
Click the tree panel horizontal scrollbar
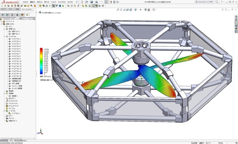[x=18, y=138]
